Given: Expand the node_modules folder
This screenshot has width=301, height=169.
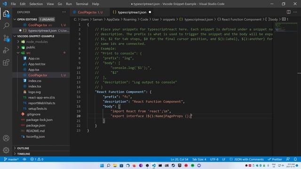Looking at the screenshot, I should coord(18,42).
